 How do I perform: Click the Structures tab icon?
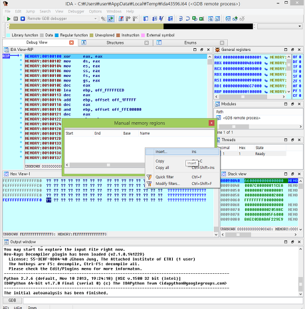click(84, 42)
